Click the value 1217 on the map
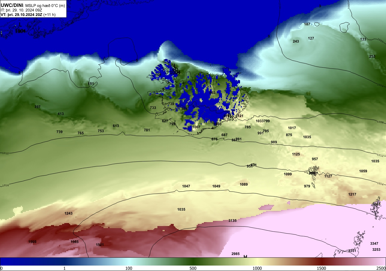This screenshot has width=386, height=271. click(352, 194)
